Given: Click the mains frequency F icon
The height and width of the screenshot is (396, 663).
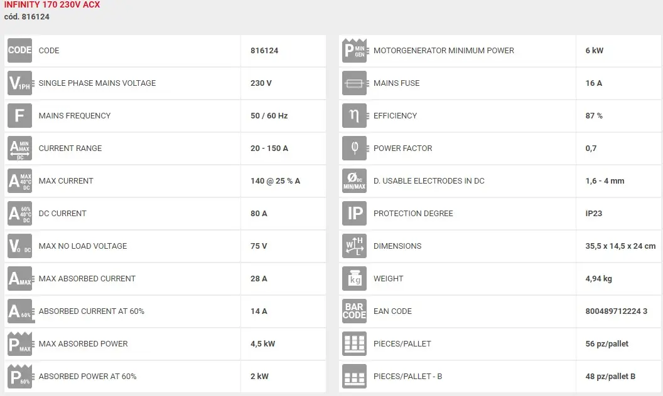Looking at the screenshot, I should (x=19, y=115).
